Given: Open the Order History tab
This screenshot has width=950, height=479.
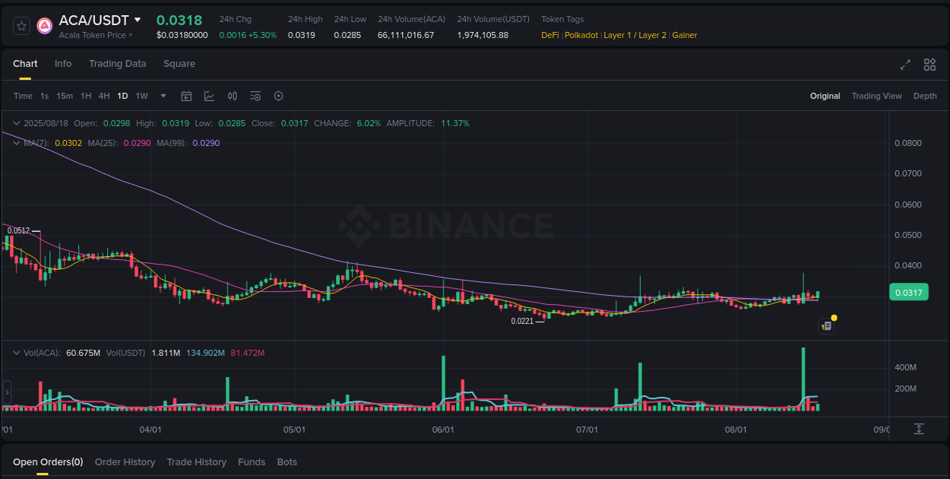Looking at the screenshot, I should [x=125, y=462].
